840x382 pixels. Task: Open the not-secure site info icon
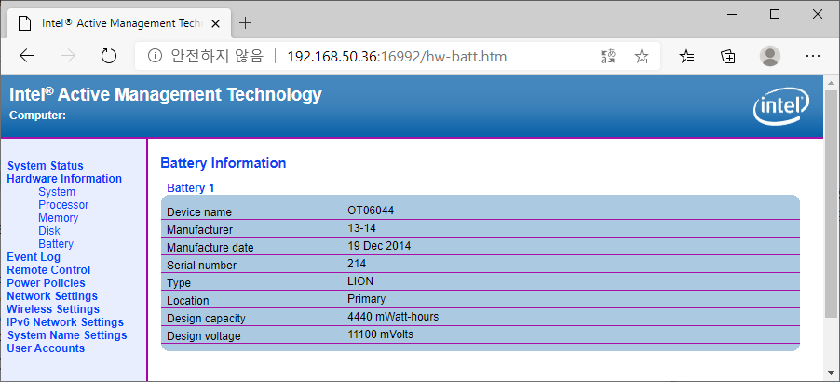(155, 56)
